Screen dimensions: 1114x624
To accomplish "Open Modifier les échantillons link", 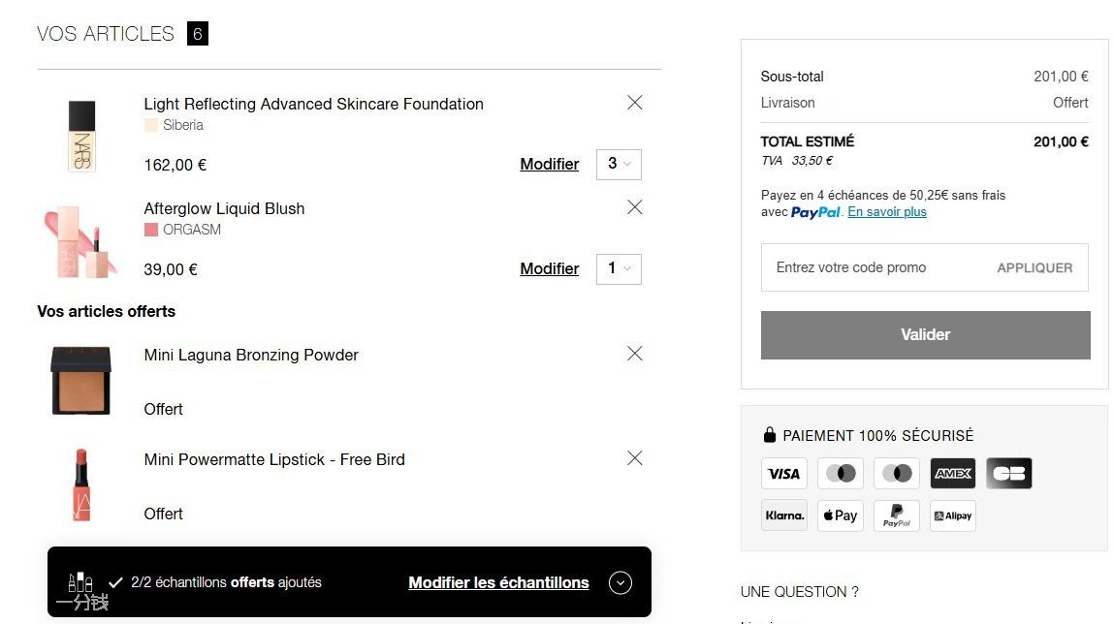I will tap(498, 583).
